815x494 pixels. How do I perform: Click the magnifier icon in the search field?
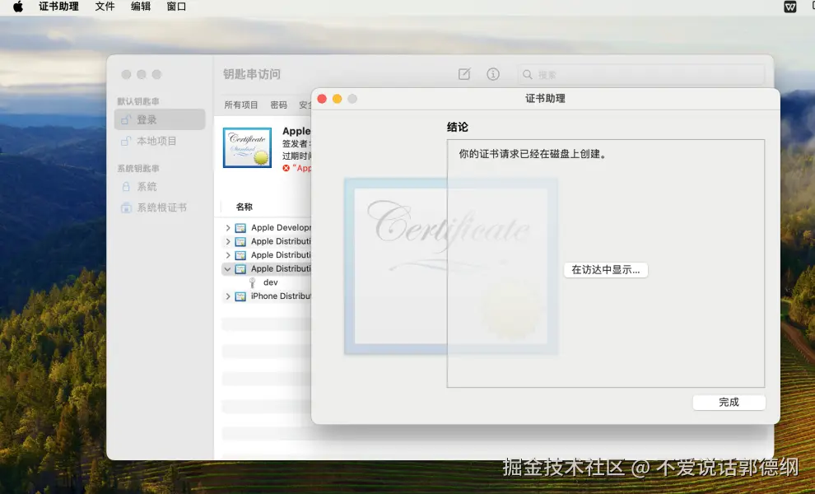click(528, 75)
